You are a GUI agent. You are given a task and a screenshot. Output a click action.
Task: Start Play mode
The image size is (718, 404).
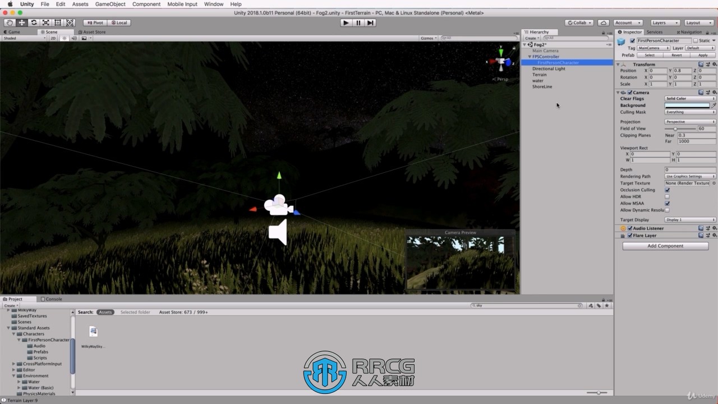[346, 22]
